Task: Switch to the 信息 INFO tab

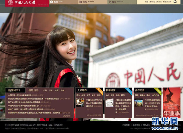Action: pyautogui.click(x=33, y=90)
